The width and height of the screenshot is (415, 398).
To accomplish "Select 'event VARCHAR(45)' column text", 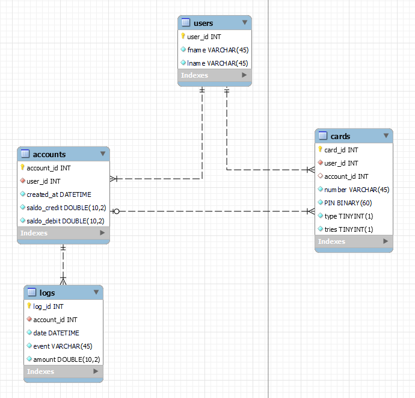I will click(63, 346).
